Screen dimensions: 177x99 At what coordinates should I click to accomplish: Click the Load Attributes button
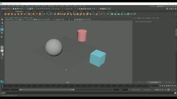[154, 82]
